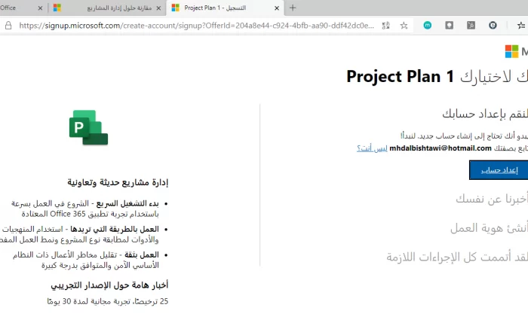Click the green Project app logo
Screen dimensions: 528x332
88,128
